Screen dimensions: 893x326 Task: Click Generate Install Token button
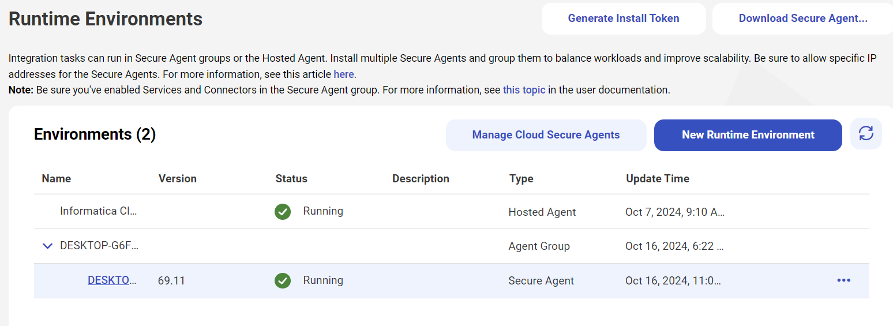coord(624,18)
